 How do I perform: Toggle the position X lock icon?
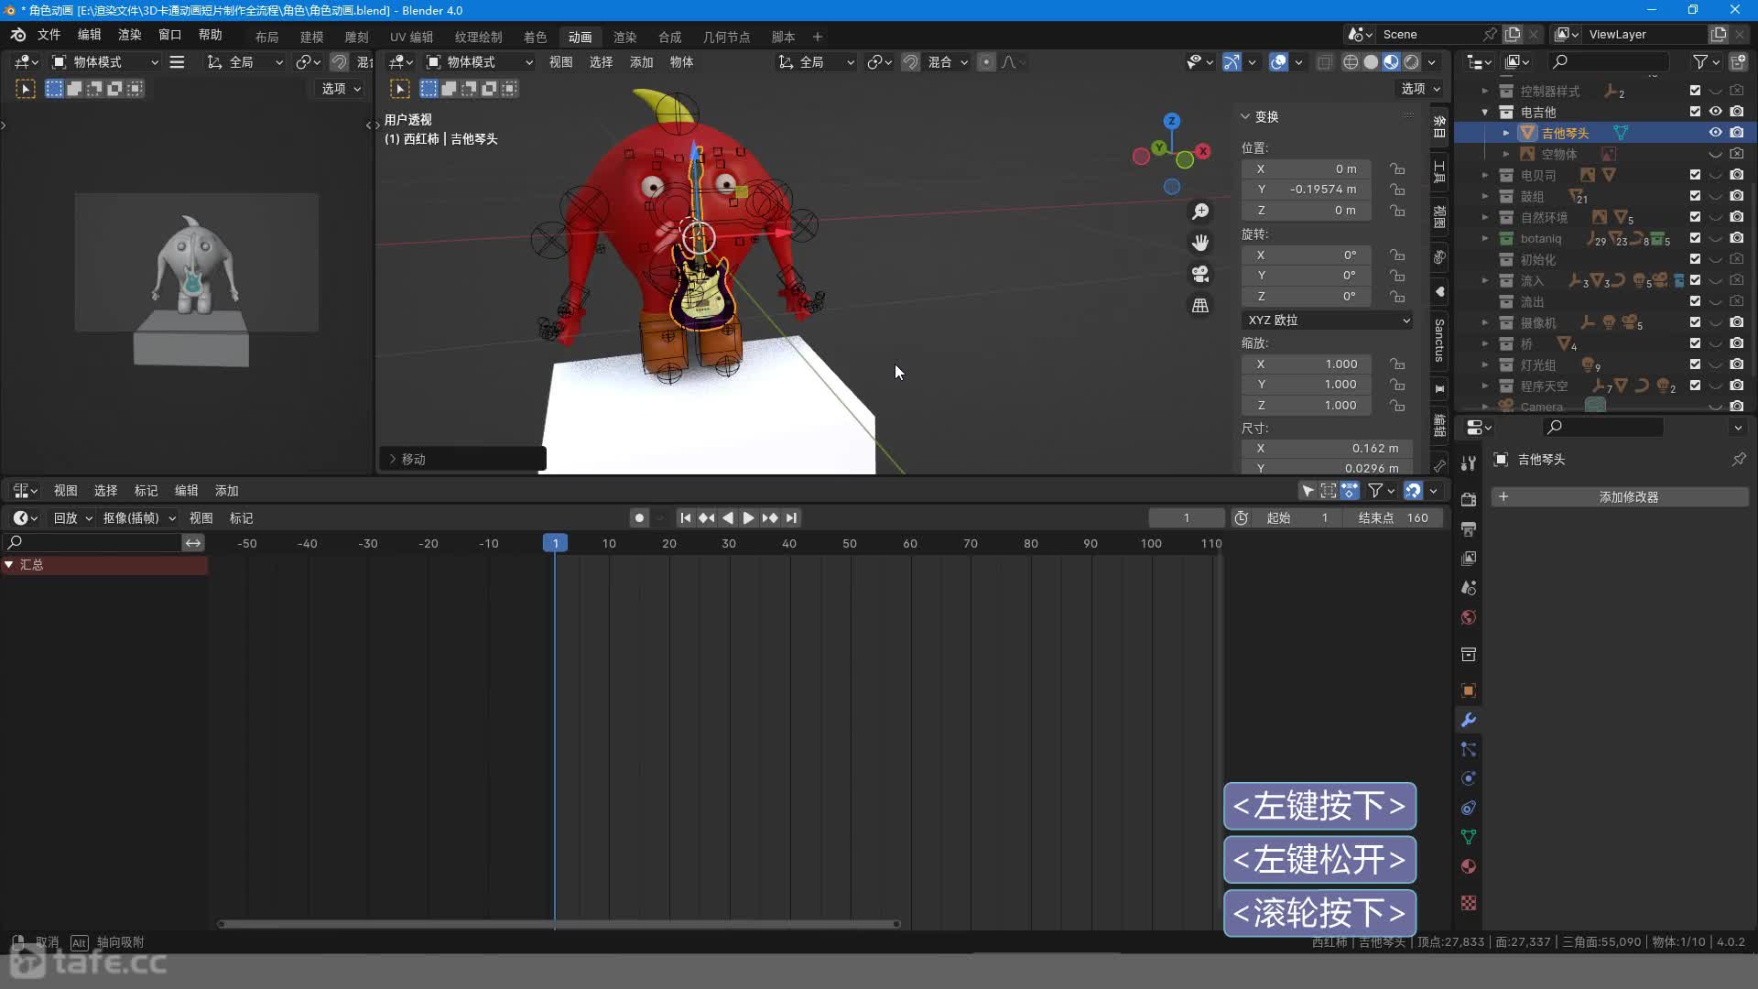(1397, 168)
